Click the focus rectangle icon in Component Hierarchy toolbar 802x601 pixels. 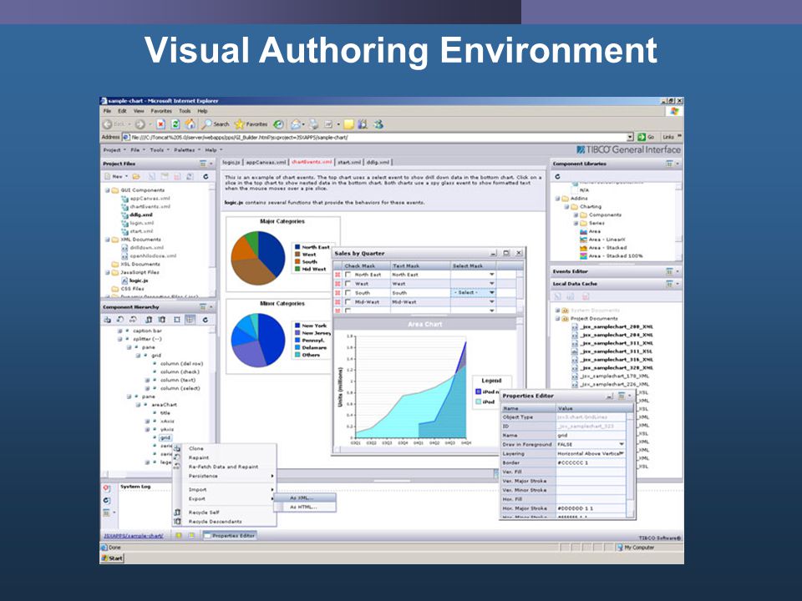click(x=176, y=320)
